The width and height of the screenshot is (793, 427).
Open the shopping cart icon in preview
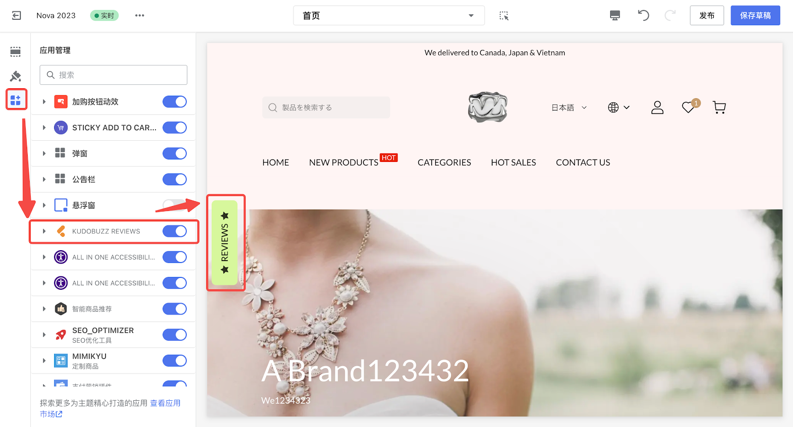(x=719, y=107)
